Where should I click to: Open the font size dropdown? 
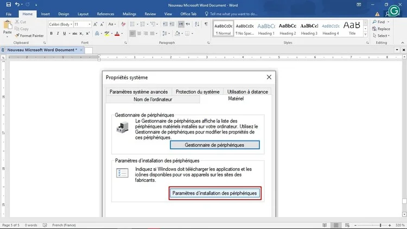pos(91,24)
